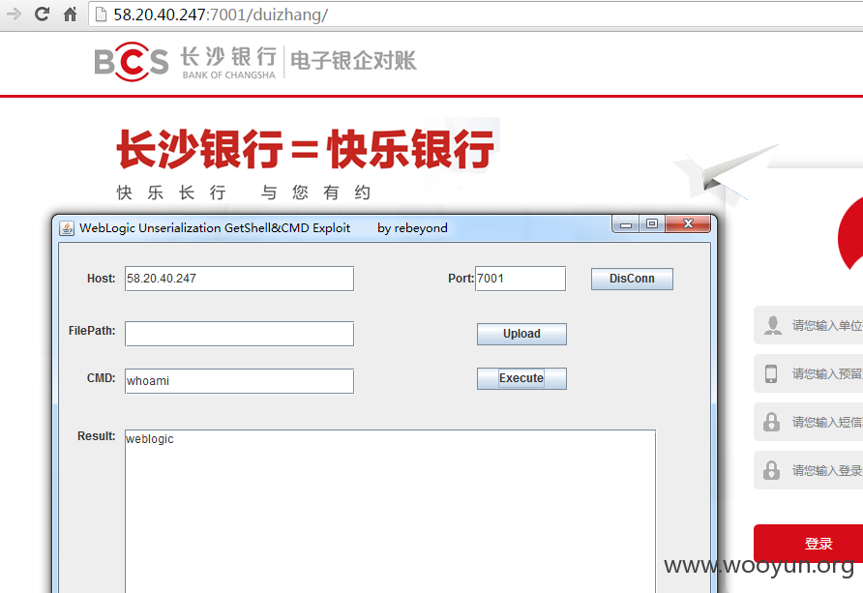The image size is (863, 593).
Task: Click the red 登录 login button
Action: point(809,544)
